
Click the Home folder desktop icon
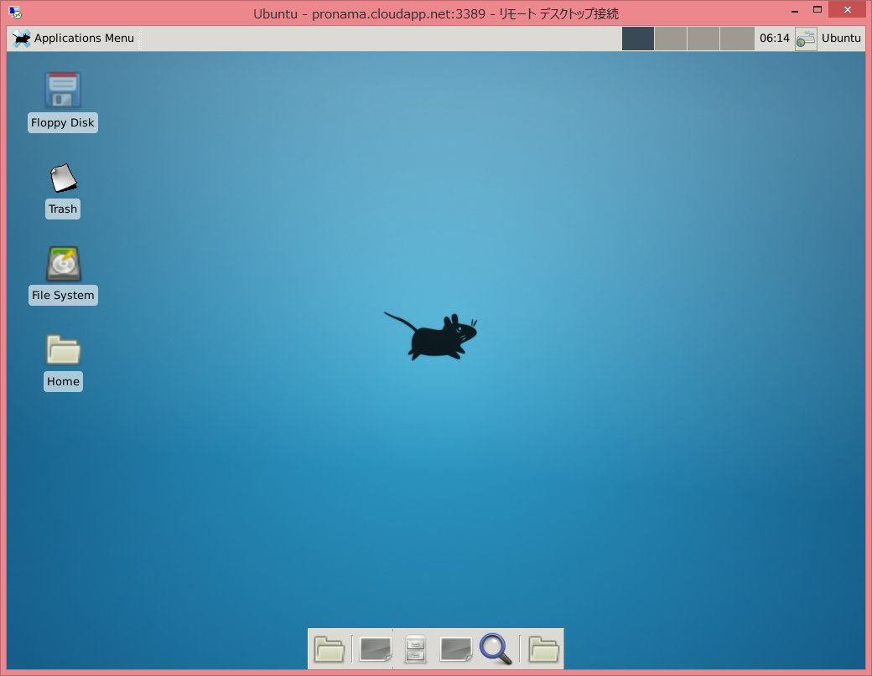click(x=63, y=350)
